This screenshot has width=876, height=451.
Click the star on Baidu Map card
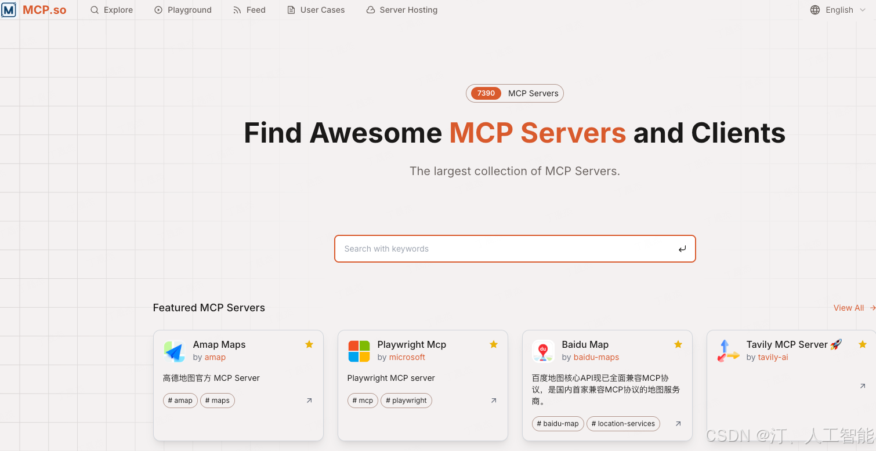(678, 344)
